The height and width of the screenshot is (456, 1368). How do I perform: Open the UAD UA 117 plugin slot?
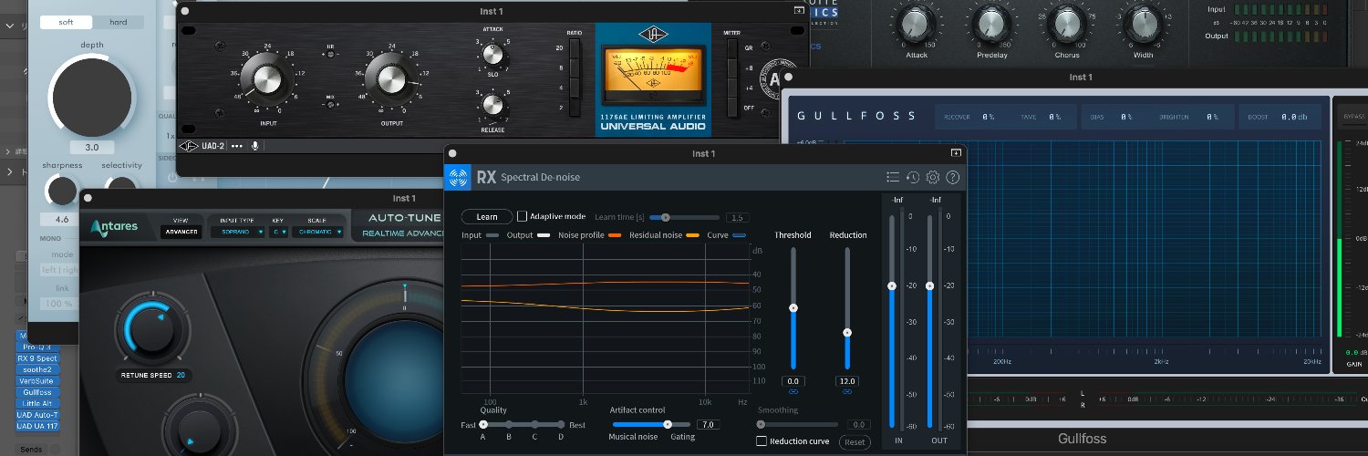tap(36, 426)
